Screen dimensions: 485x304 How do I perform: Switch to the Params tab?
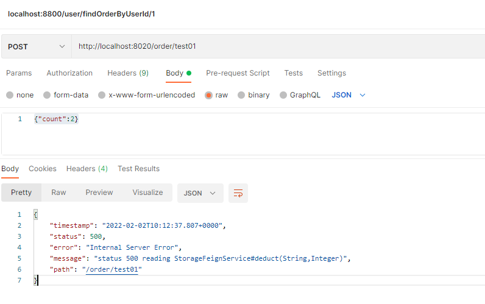coord(19,73)
